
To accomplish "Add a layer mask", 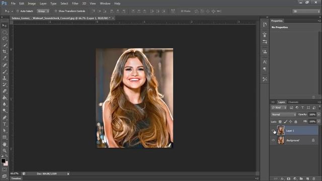I will [288, 179].
